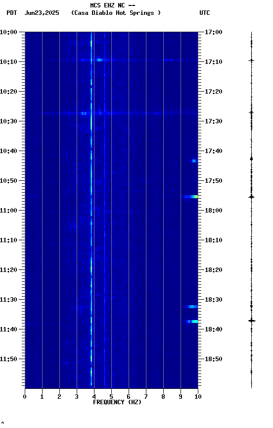Viewport: 273px width, 428px height.
Task: Click the 10:00 PDT time label
Action: tap(8, 32)
